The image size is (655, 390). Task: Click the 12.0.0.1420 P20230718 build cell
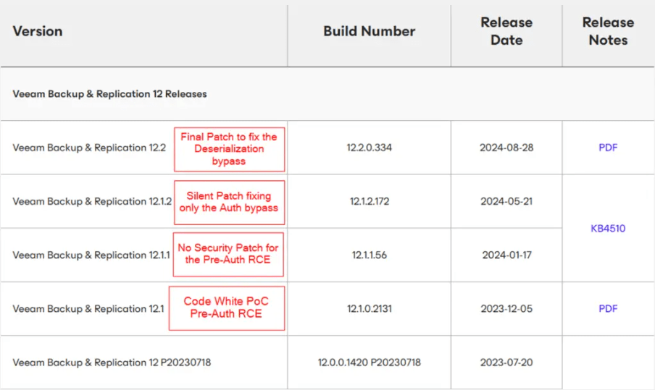[369, 362]
